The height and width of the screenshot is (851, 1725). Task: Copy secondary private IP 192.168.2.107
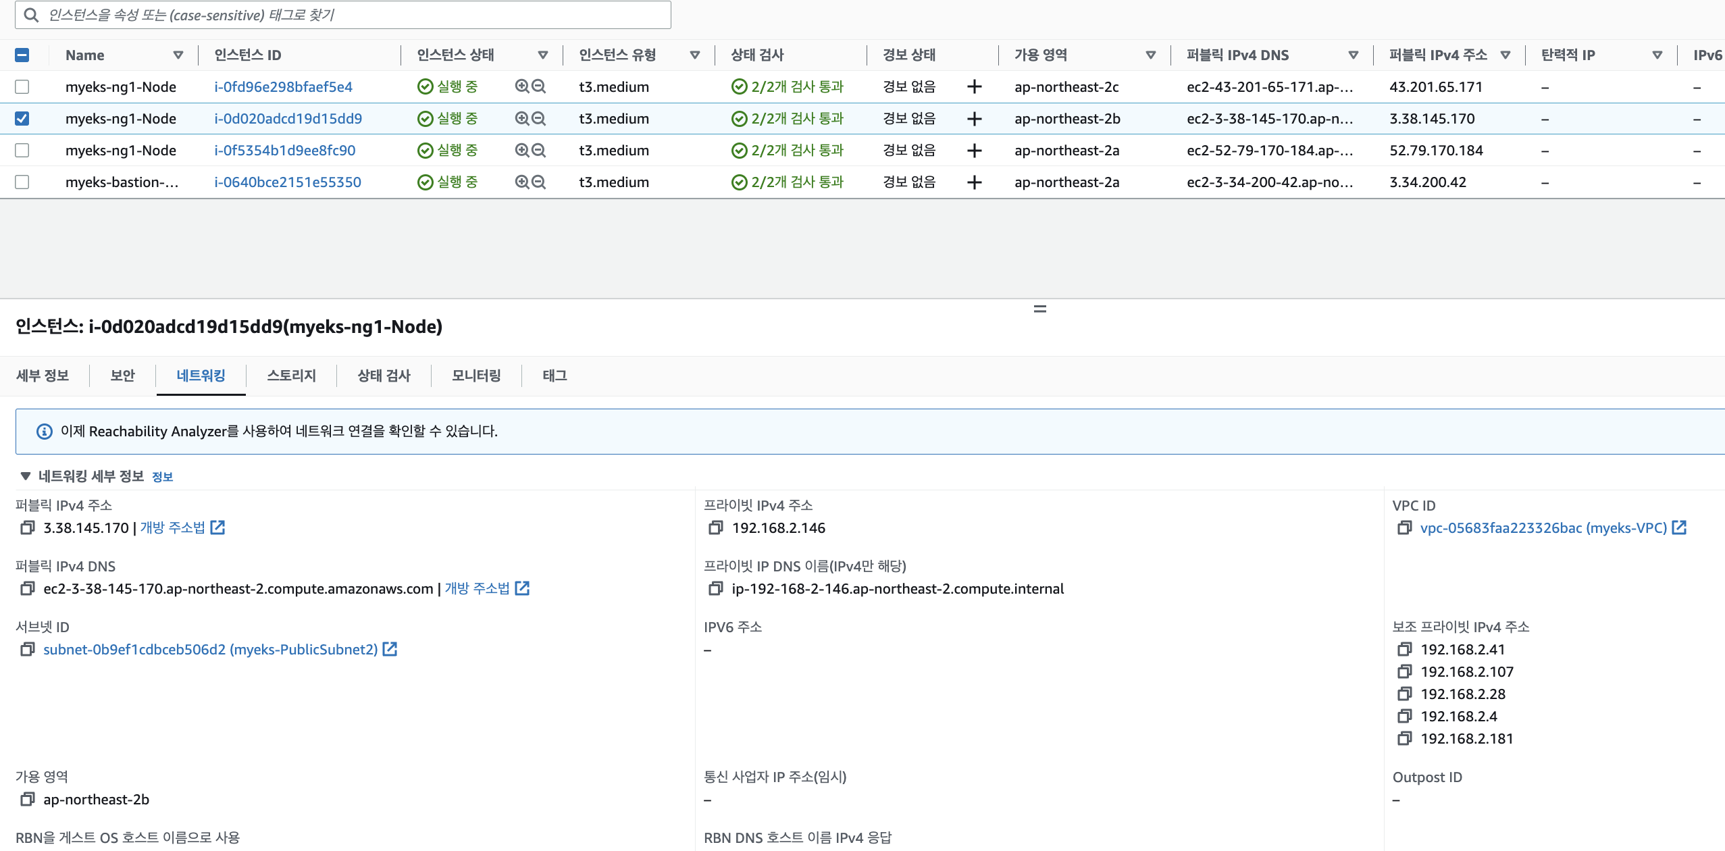[1404, 671]
